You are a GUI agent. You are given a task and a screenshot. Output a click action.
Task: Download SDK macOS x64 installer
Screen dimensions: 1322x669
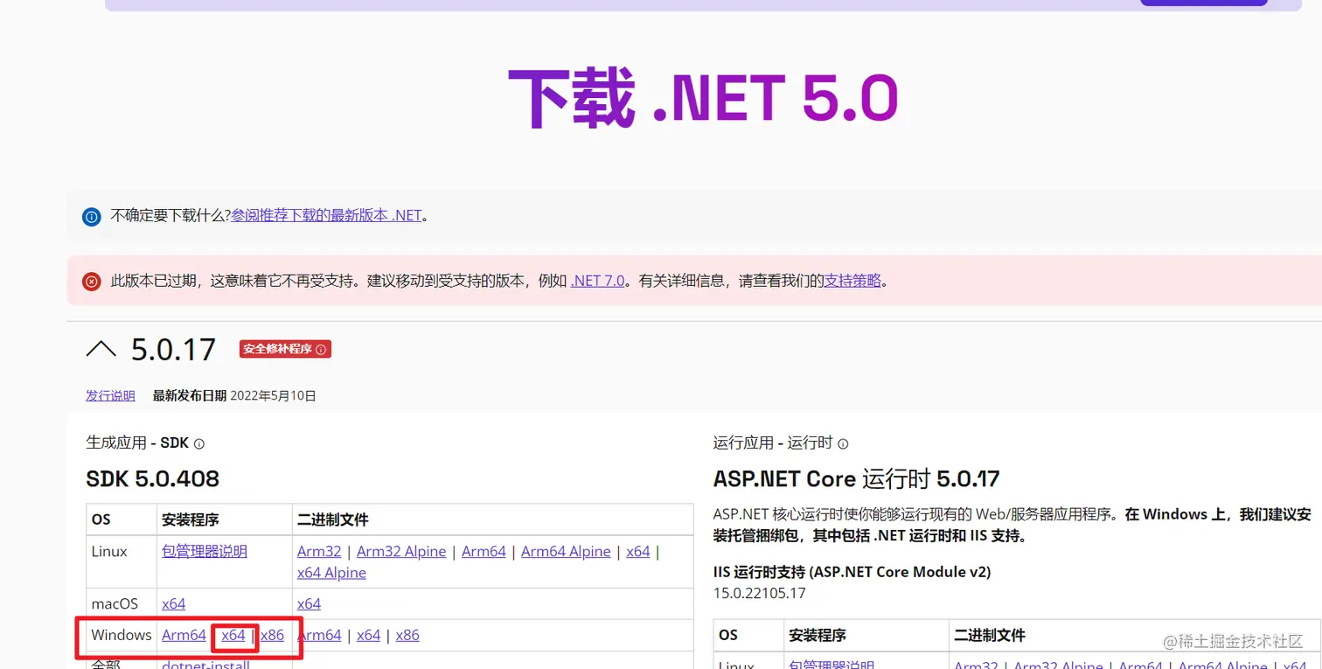pyautogui.click(x=173, y=604)
